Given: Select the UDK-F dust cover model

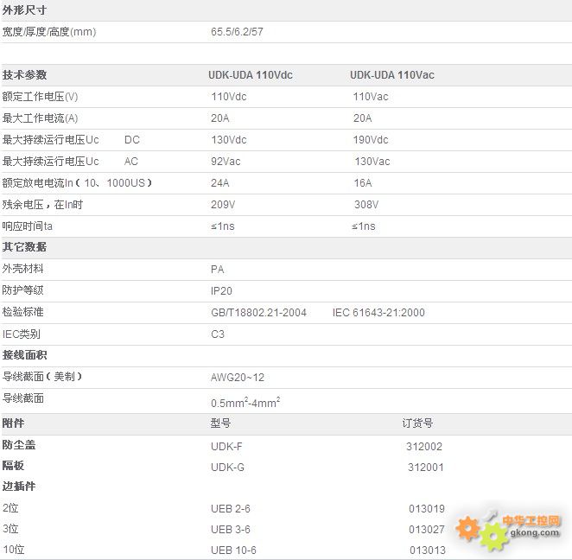Looking at the screenshot, I should 226,447.
